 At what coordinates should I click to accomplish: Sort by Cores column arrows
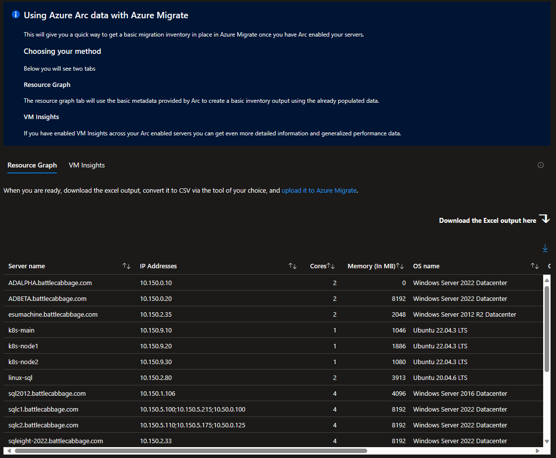coord(331,266)
